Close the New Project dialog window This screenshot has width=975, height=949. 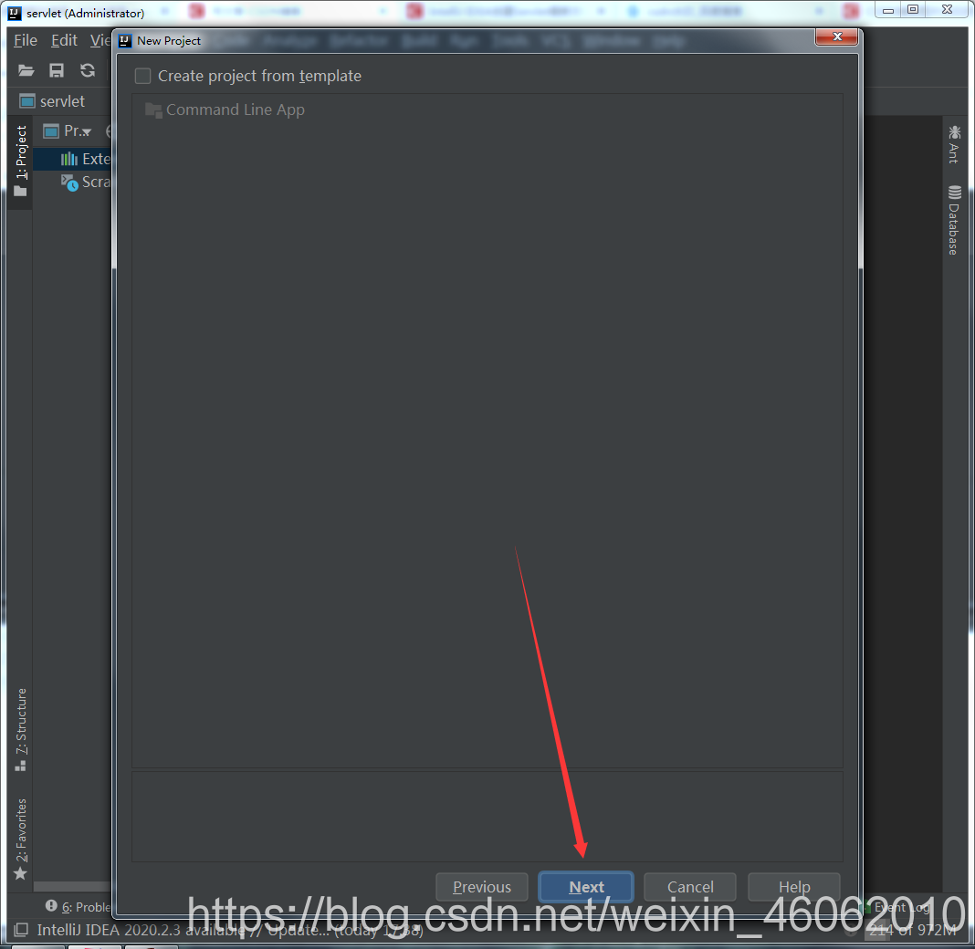coord(837,36)
